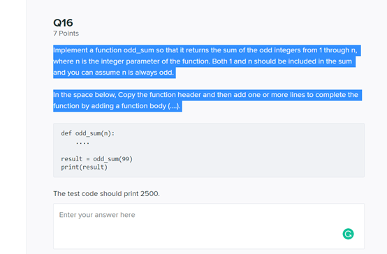Click the highlighted 'and you can assume n is always odd' line
This screenshot has height=254, width=387.
(115, 73)
